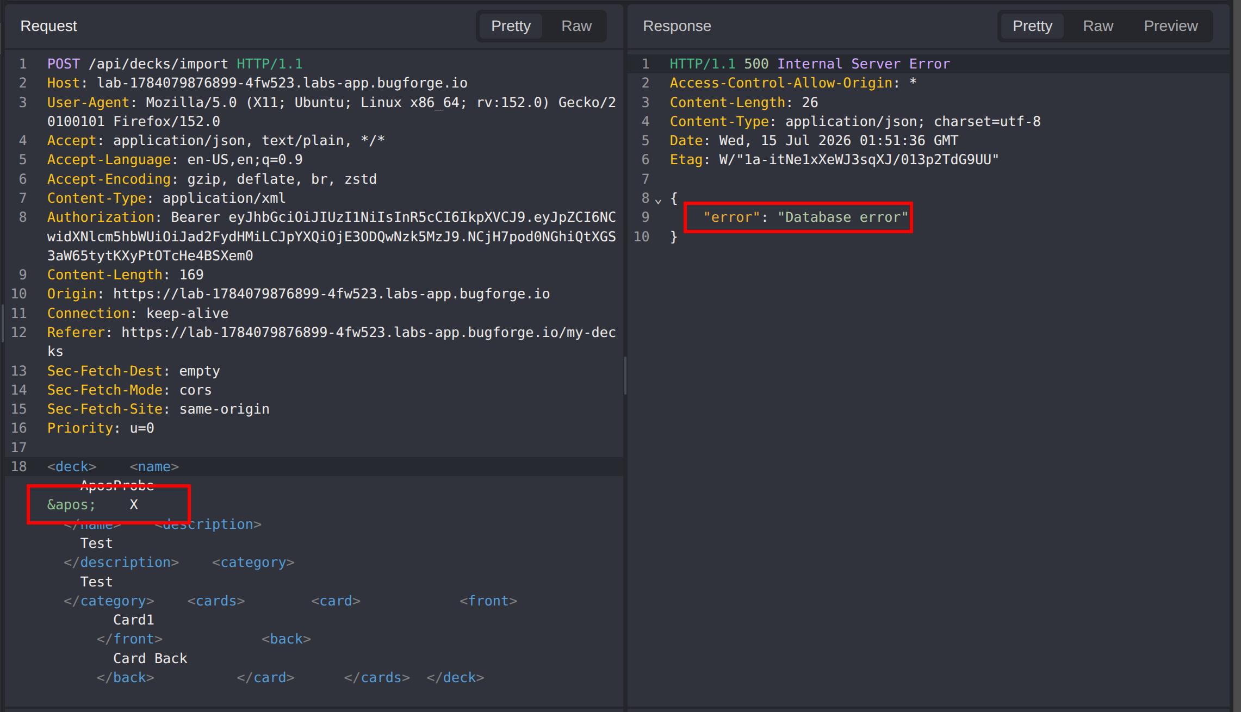Click response Content-Type application/json header

coord(855,122)
